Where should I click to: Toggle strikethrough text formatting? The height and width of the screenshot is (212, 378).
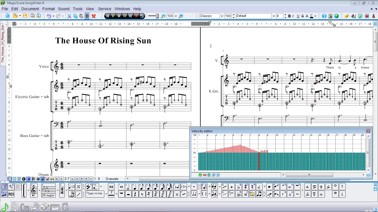click(x=302, y=16)
